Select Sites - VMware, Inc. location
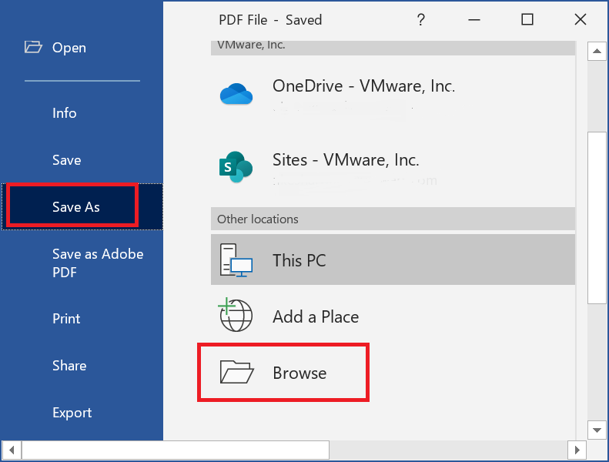 pos(393,168)
